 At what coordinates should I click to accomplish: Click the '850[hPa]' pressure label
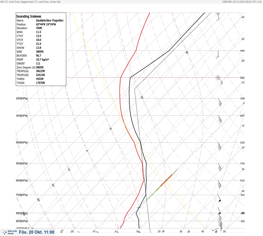click(x=22, y=213)
